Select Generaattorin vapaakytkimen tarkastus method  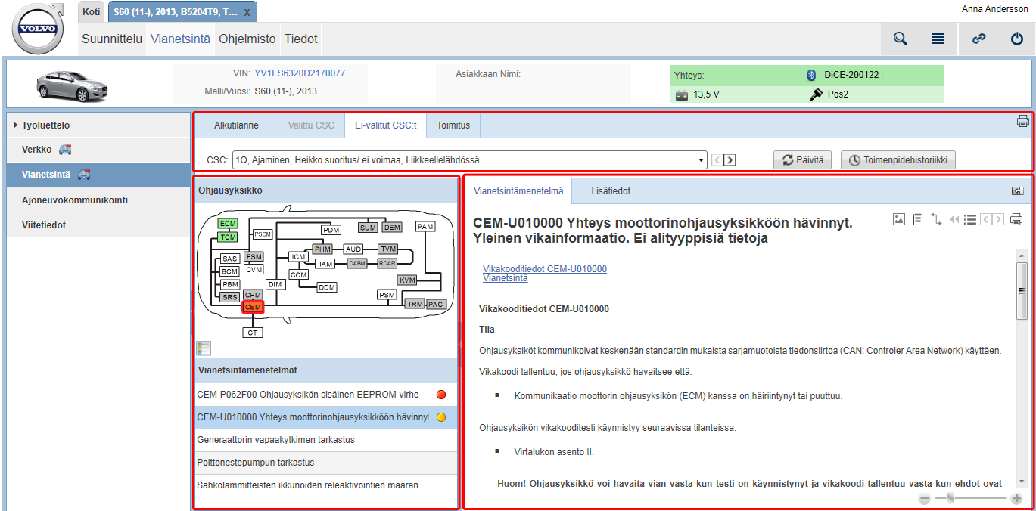click(x=326, y=440)
